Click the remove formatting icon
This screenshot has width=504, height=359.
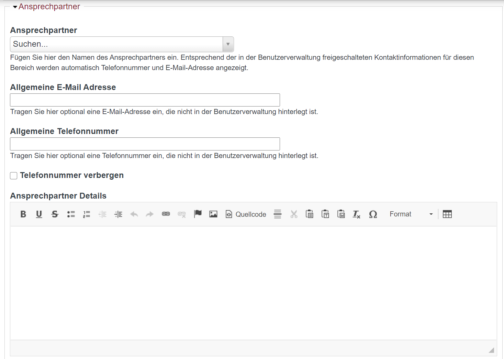click(357, 214)
